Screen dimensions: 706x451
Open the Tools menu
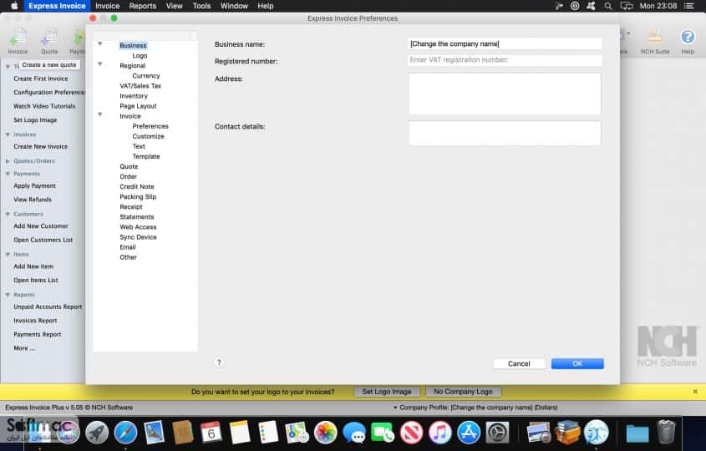pyautogui.click(x=201, y=6)
